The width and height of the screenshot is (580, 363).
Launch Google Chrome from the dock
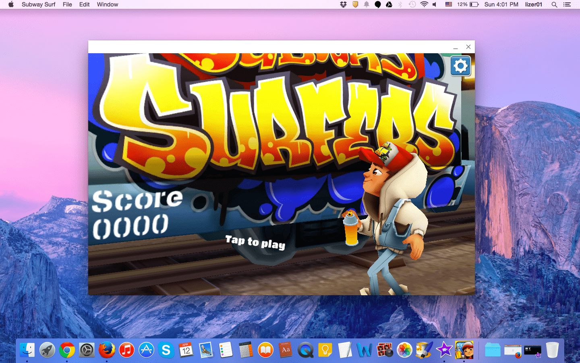(x=67, y=350)
